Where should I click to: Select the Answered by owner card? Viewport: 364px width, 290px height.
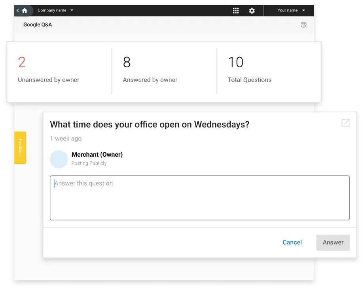pos(164,71)
